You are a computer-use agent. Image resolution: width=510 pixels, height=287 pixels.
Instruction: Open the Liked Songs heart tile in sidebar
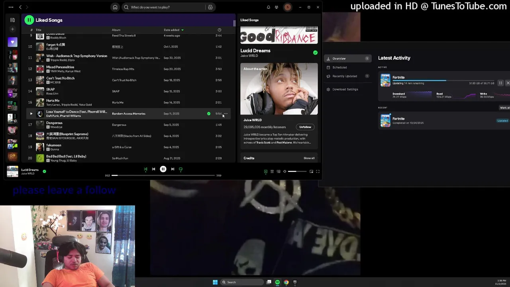tap(12, 42)
